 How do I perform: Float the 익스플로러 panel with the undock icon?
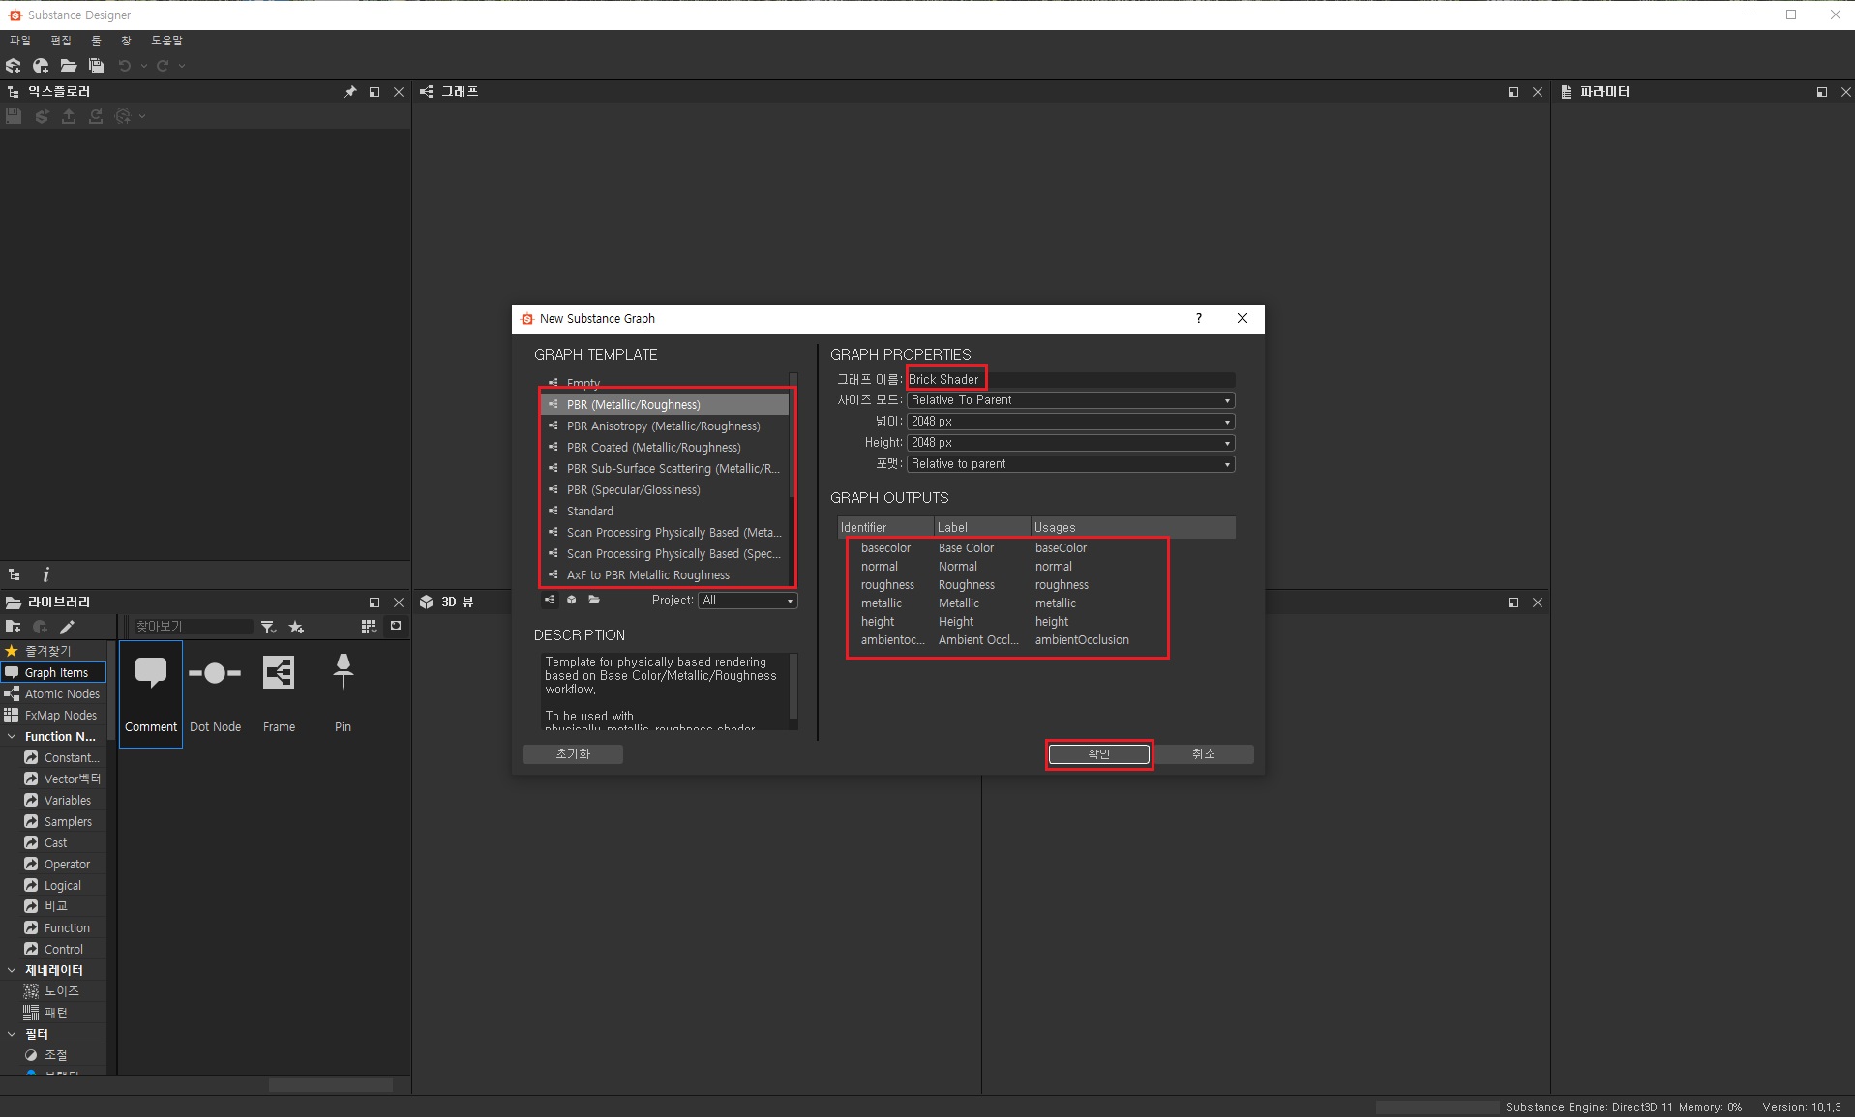pos(374,92)
